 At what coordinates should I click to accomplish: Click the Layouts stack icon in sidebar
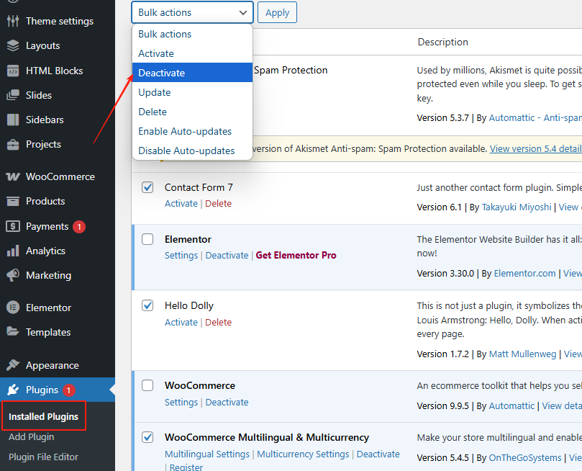coord(13,45)
